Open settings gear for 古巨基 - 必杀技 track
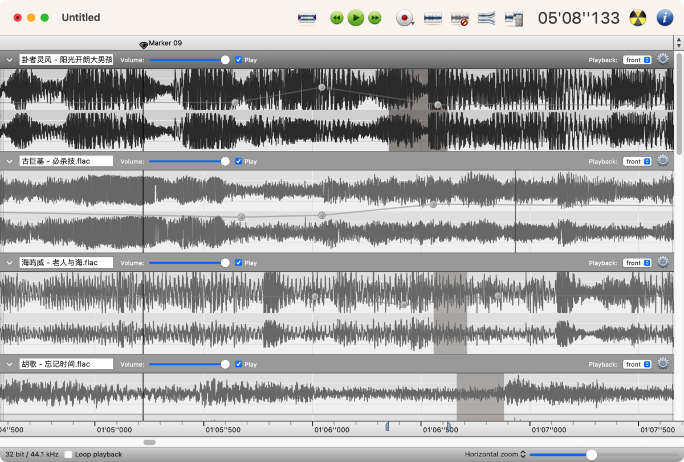Image resolution: width=684 pixels, height=462 pixels. [x=663, y=161]
